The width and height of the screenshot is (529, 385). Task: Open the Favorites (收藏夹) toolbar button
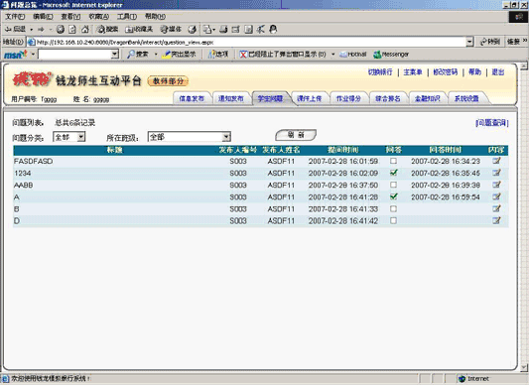tap(139, 30)
